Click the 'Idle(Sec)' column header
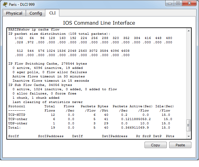Image resolution: width=199 pixels, height=167 pixels. click(x=165, y=106)
